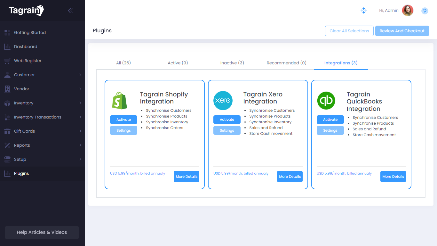Viewport: 437px width, 246px height.
Task: Open Web Register from the sidebar
Action: click(28, 61)
